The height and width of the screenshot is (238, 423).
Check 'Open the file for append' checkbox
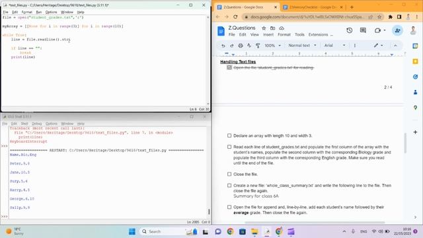229,207
